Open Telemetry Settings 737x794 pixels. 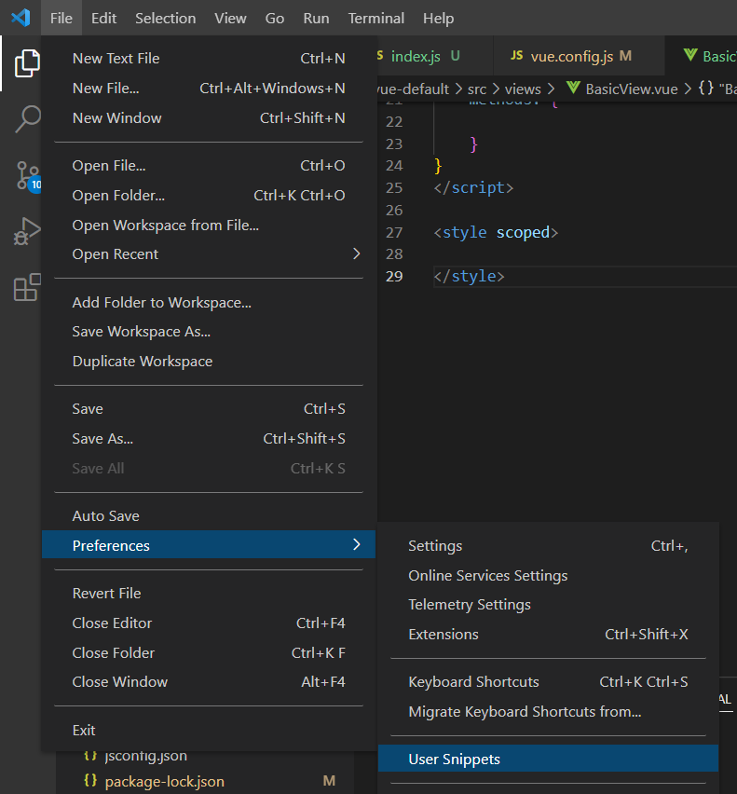pyautogui.click(x=548, y=605)
